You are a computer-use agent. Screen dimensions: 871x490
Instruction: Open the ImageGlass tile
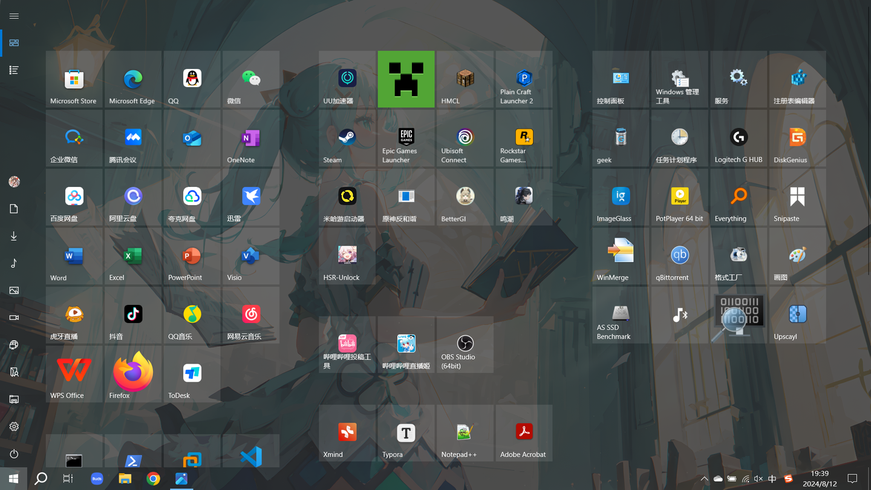[x=621, y=197]
